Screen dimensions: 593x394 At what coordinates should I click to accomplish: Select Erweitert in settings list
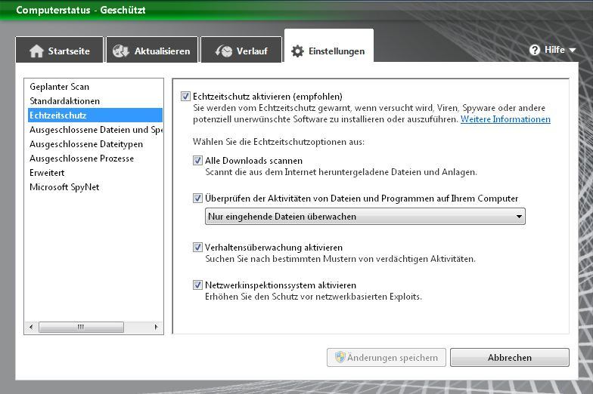click(x=95, y=173)
